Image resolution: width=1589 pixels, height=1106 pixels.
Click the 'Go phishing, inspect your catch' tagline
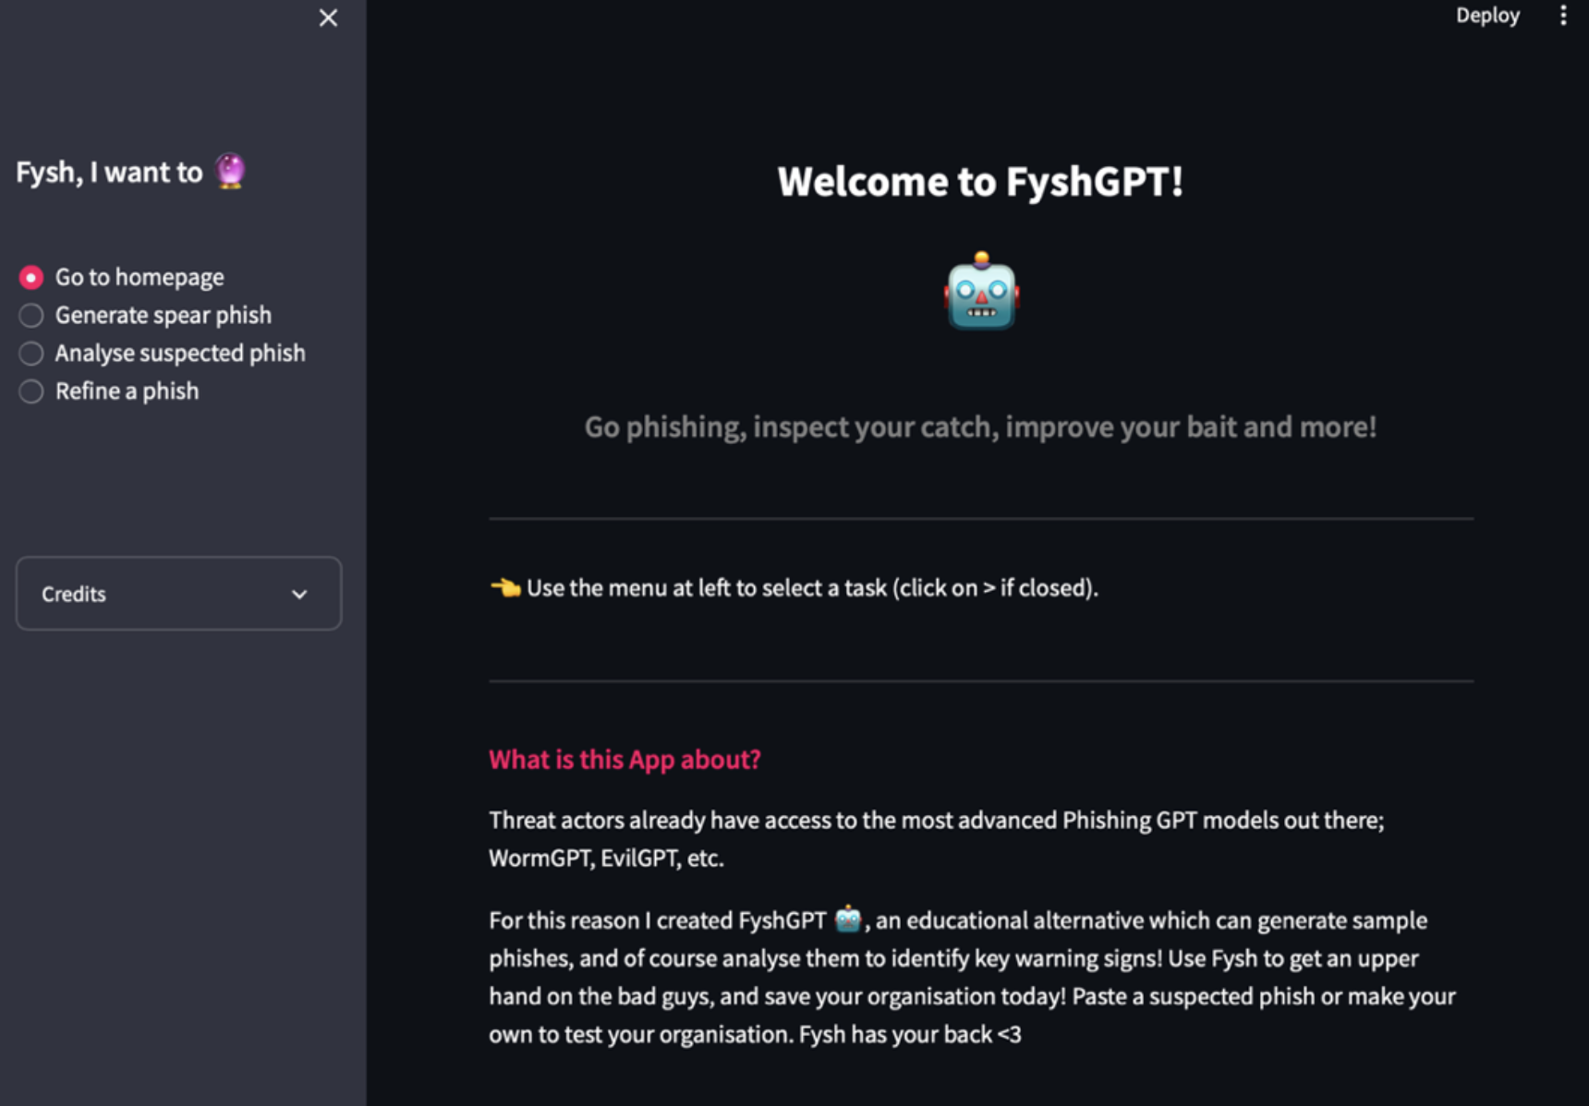click(980, 427)
